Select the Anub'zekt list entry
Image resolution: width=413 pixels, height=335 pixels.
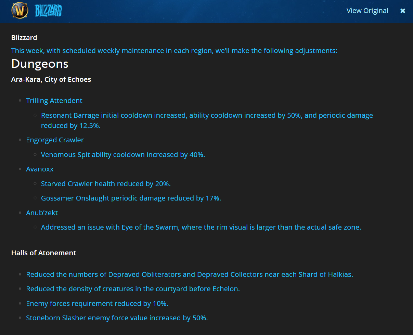(42, 213)
